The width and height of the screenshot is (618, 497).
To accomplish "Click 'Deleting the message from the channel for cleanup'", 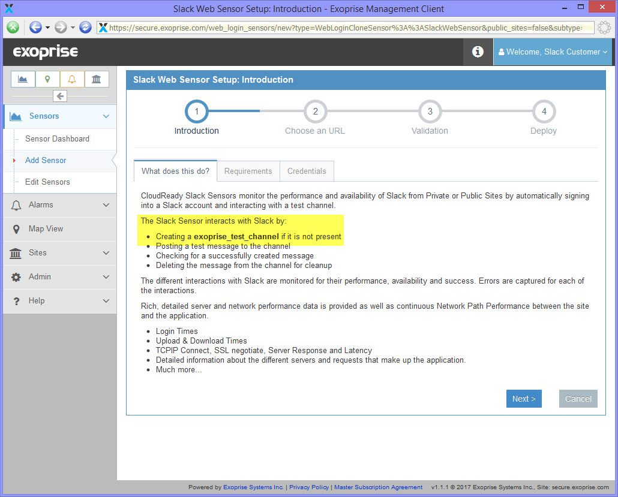I will click(244, 265).
